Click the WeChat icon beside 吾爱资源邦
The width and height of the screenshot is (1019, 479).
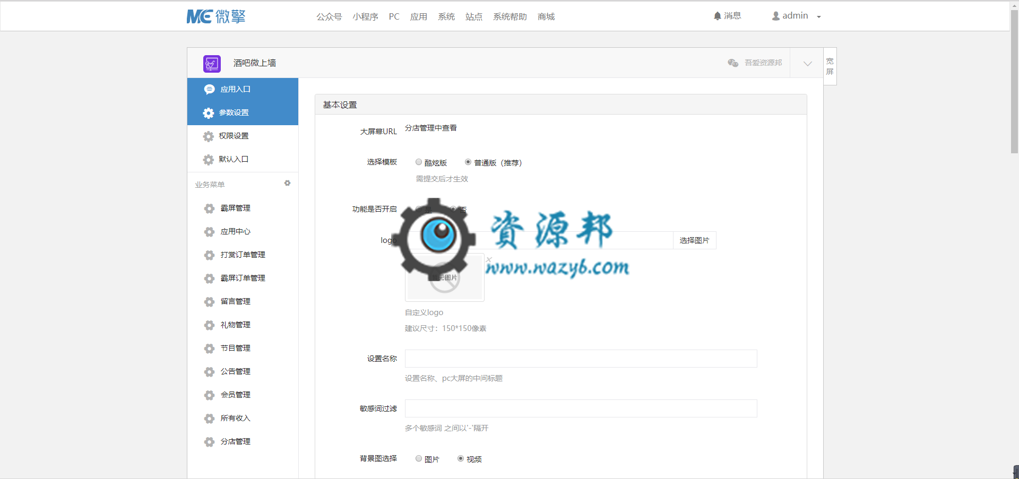click(x=733, y=63)
